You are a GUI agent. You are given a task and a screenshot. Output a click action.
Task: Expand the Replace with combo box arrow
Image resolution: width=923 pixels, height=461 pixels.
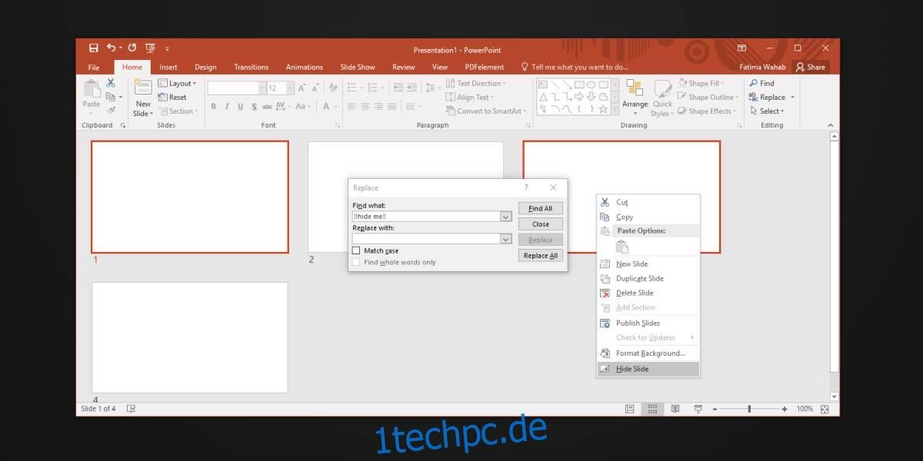tap(505, 239)
